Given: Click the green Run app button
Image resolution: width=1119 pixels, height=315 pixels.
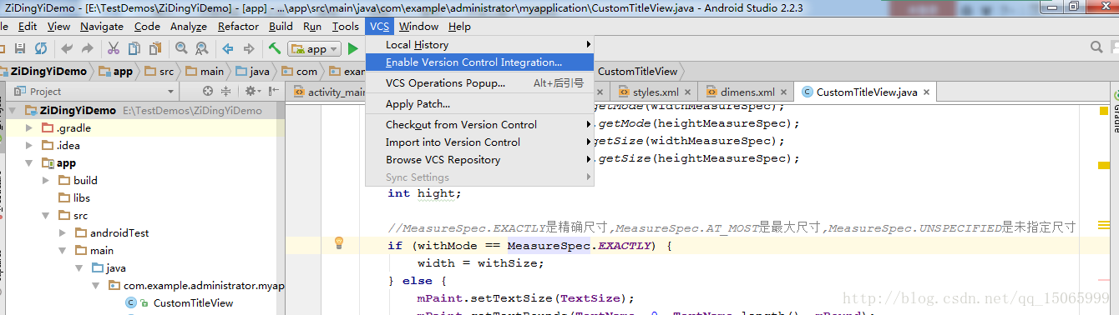Looking at the screenshot, I should 352,49.
